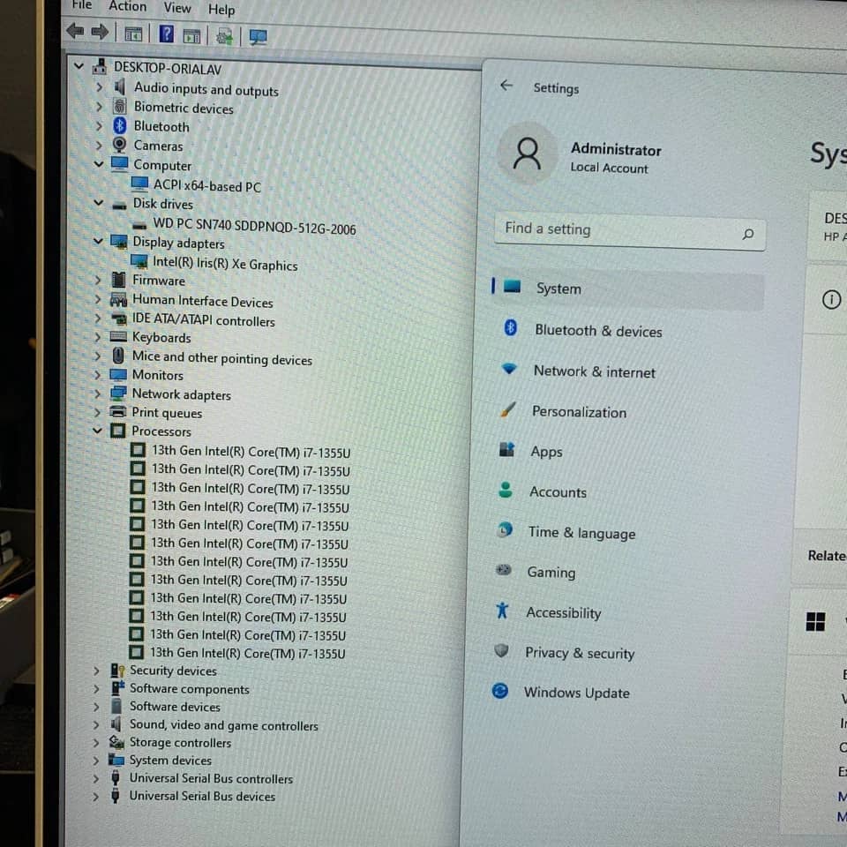Collapse the Computer category
Viewport: 847px width, 847px height.
click(x=98, y=164)
